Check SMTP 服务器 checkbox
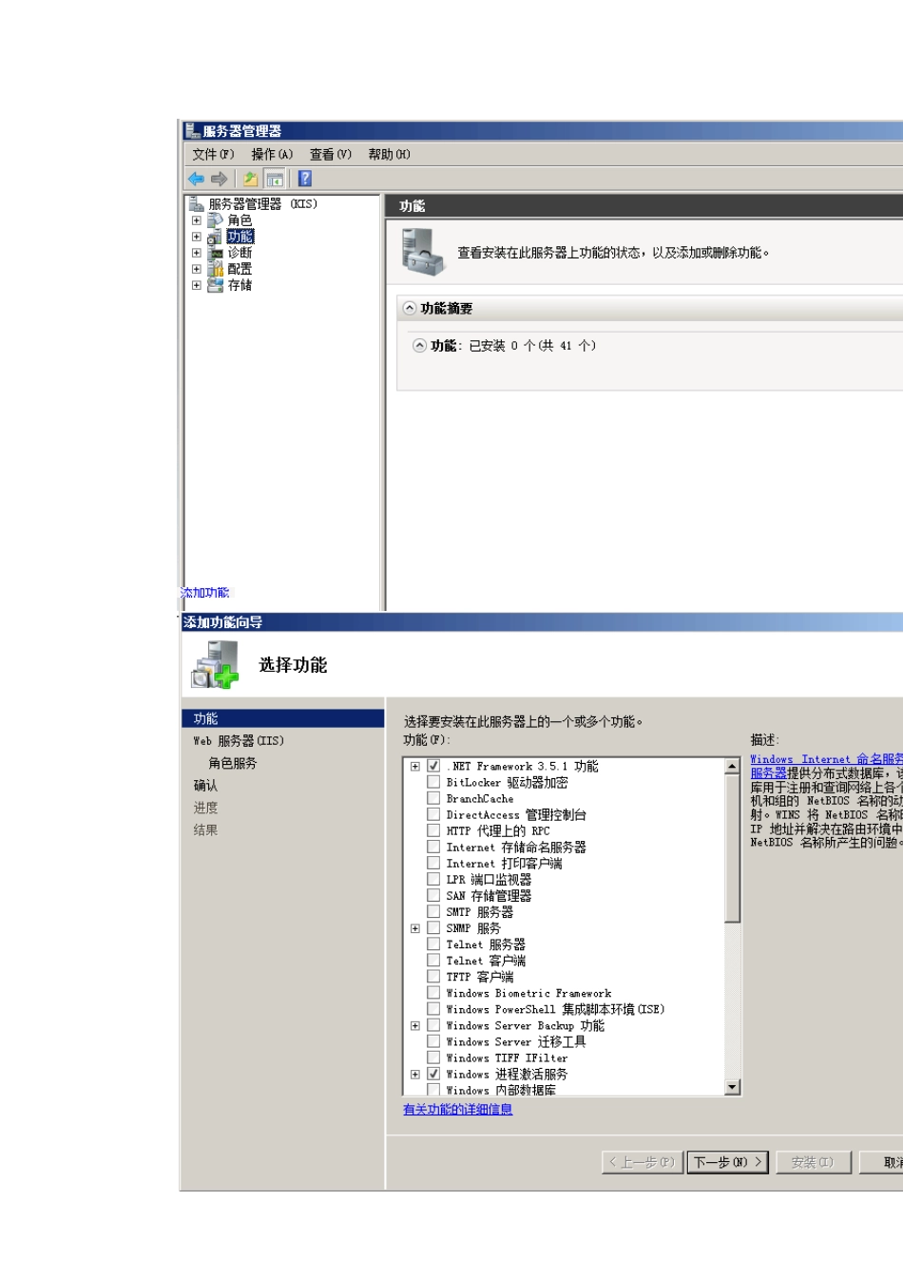903x1277 pixels. (x=433, y=911)
